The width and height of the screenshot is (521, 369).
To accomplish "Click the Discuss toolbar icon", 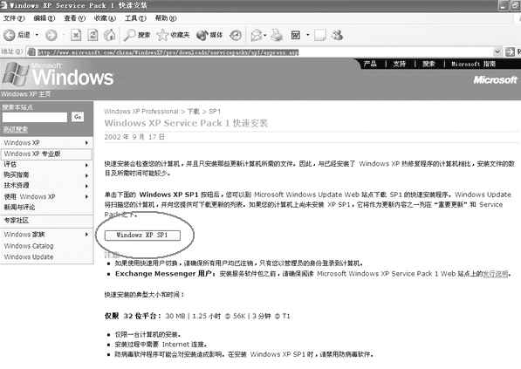I will tap(320, 35).
